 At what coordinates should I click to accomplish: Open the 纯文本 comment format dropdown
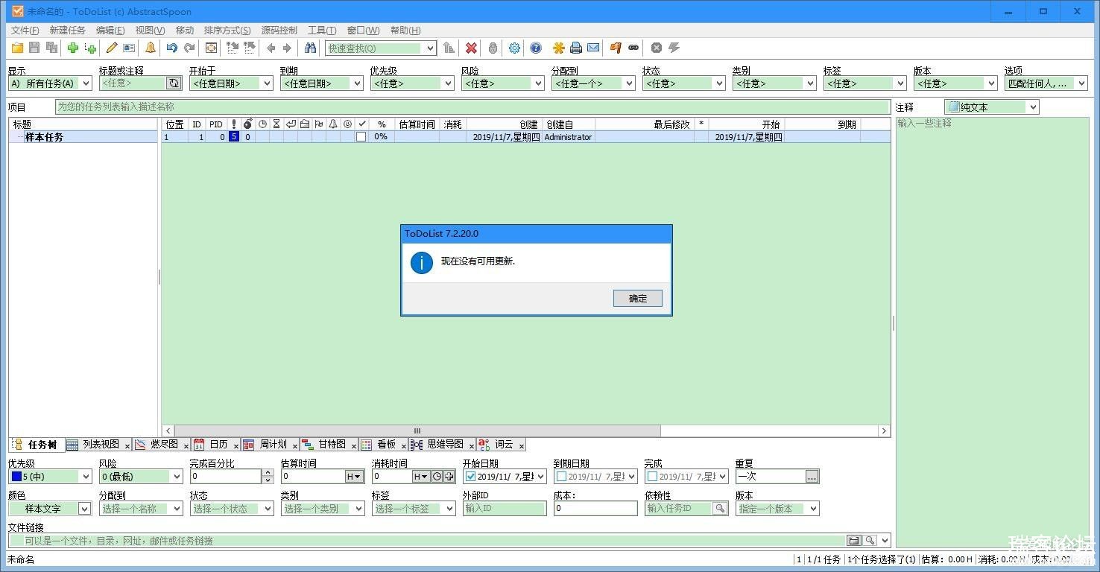(1032, 107)
